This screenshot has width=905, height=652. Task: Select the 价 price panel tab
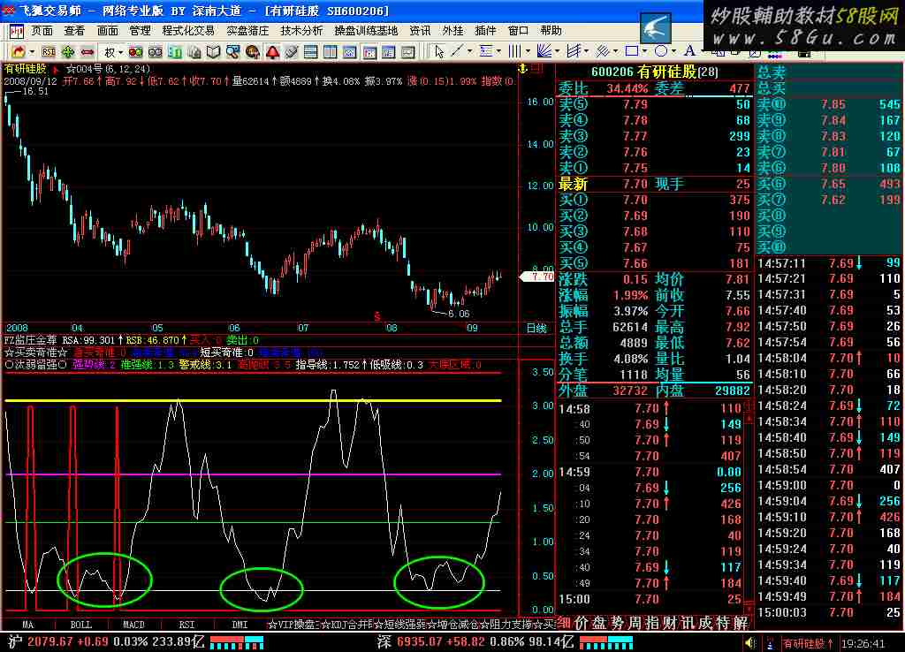[x=582, y=623]
